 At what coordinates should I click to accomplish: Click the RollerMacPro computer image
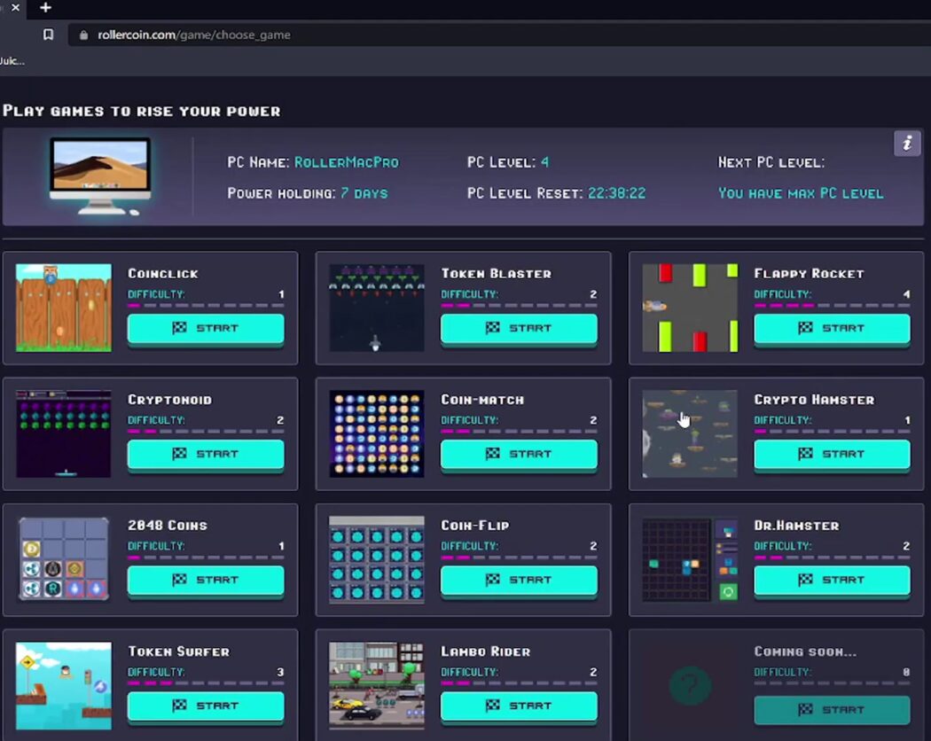[x=99, y=175]
